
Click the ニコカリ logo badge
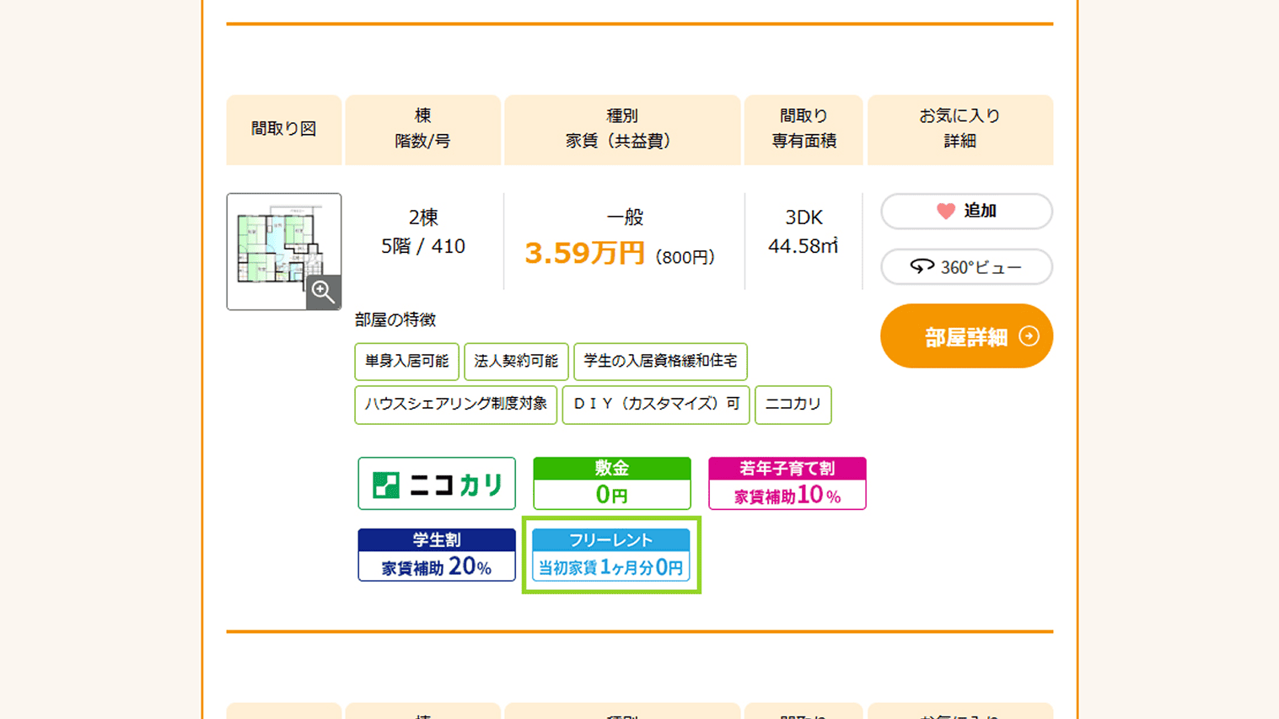pyautogui.click(x=437, y=483)
